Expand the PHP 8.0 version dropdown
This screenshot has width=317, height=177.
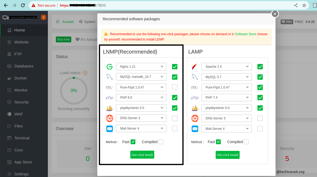(141, 98)
